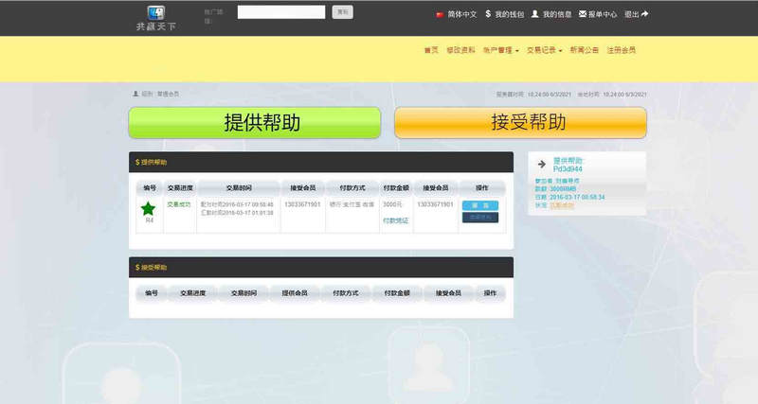
Task: Focus the promotion link input field
Action: pyautogui.click(x=281, y=12)
